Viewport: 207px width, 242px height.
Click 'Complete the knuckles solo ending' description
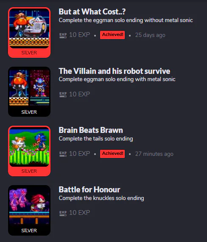point(101,198)
